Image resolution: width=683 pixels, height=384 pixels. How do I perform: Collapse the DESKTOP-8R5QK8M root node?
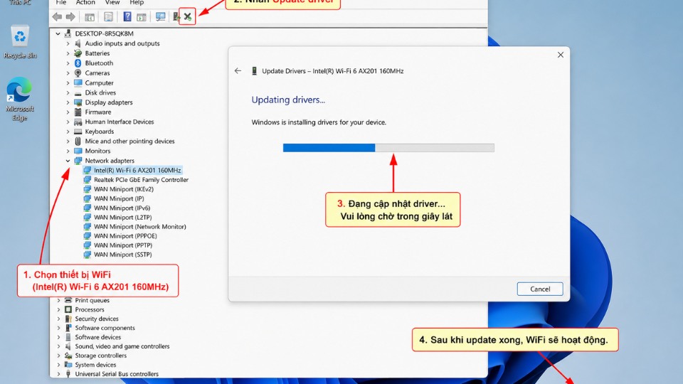[x=58, y=33]
